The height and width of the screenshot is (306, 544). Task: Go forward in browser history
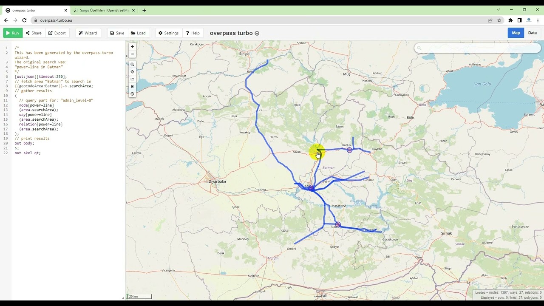[15, 20]
